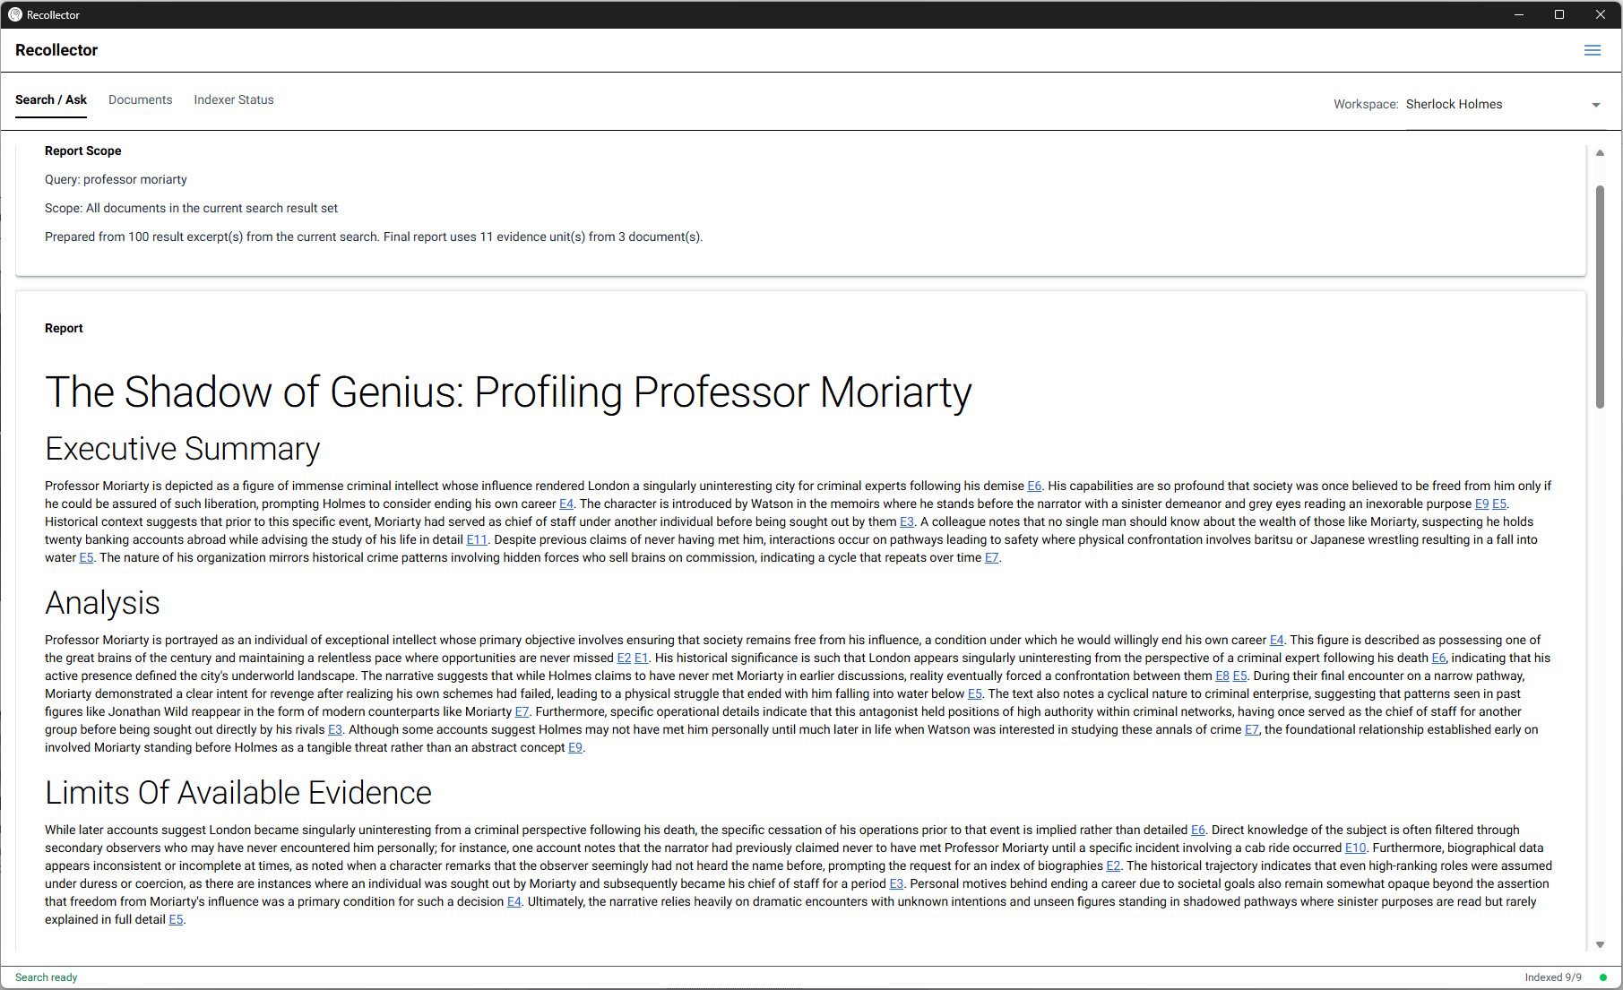The height and width of the screenshot is (990, 1623).
Task: Click the Indexed 9/9 status text
Action: (x=1552, y=977)
